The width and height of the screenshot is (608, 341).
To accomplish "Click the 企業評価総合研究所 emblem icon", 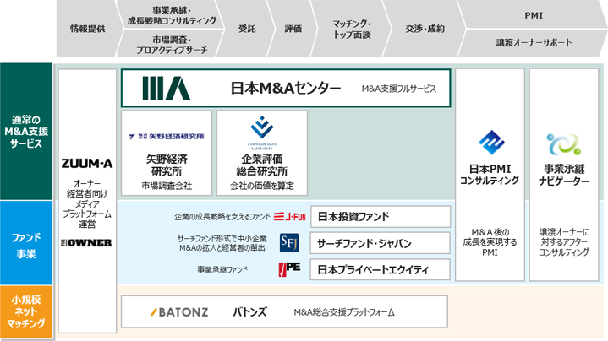I will (261, 129).
